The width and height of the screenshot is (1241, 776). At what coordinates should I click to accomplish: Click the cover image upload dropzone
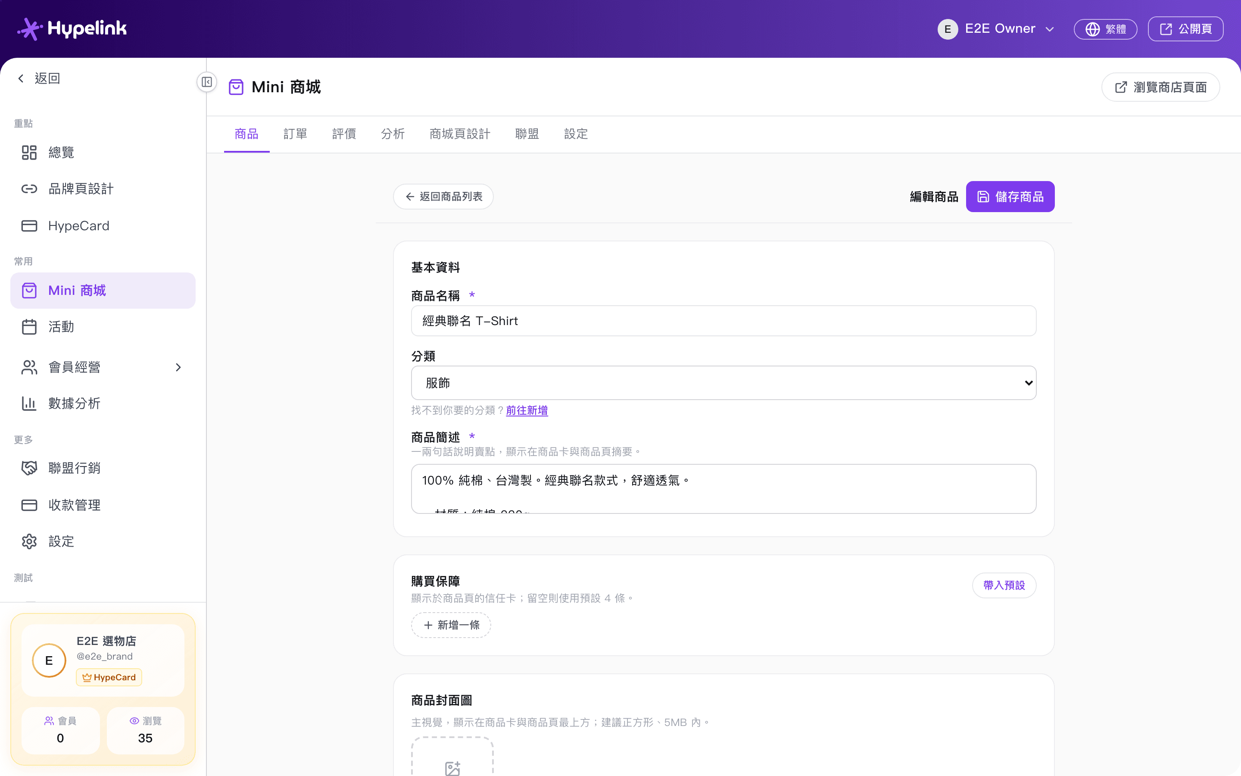click(x=452, y=757)
